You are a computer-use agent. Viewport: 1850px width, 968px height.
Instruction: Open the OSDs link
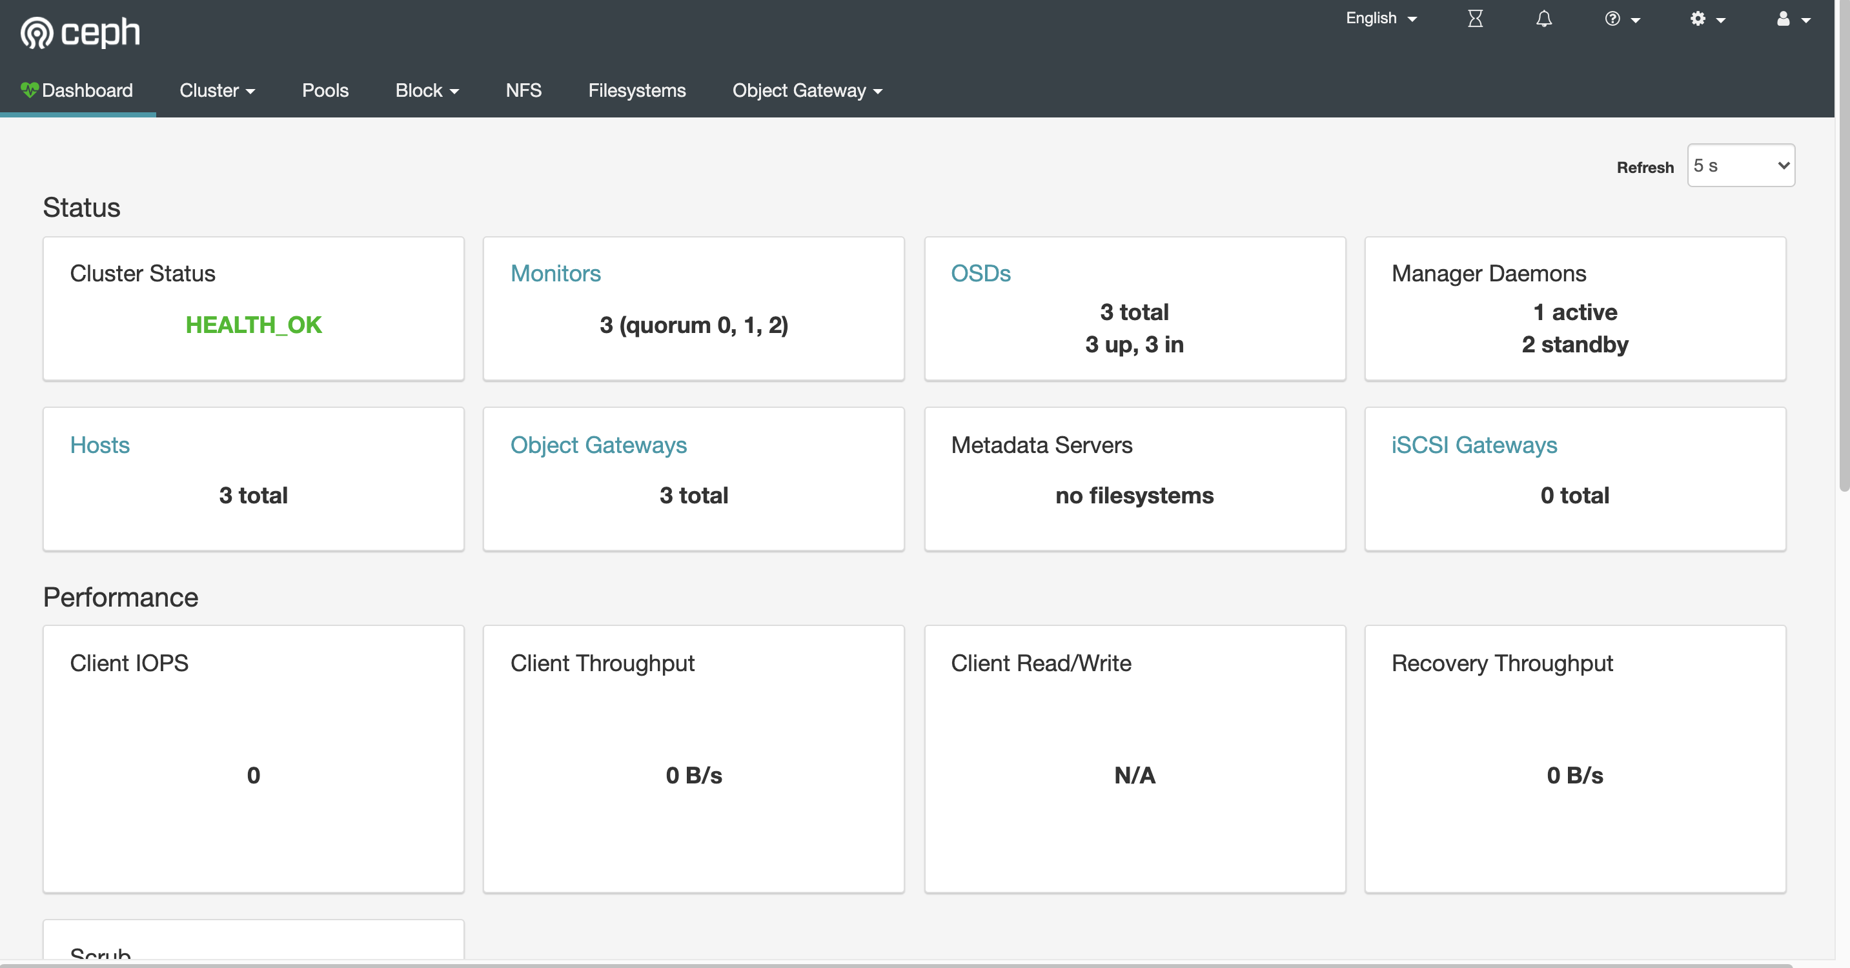click(x=981, y=274)
